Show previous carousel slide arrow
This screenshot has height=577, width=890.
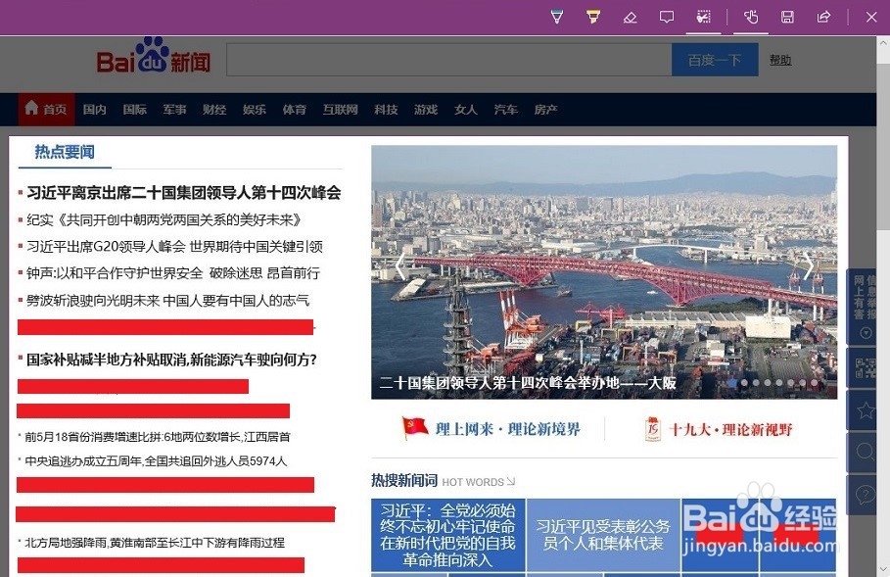point(400,265)
